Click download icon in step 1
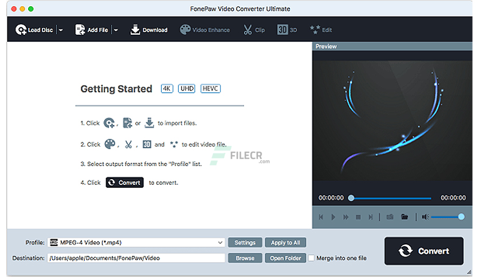 149,123
